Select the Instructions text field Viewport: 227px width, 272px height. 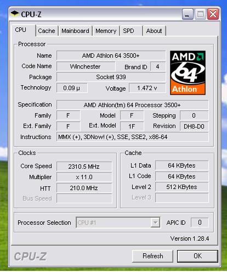click(132, 137)
